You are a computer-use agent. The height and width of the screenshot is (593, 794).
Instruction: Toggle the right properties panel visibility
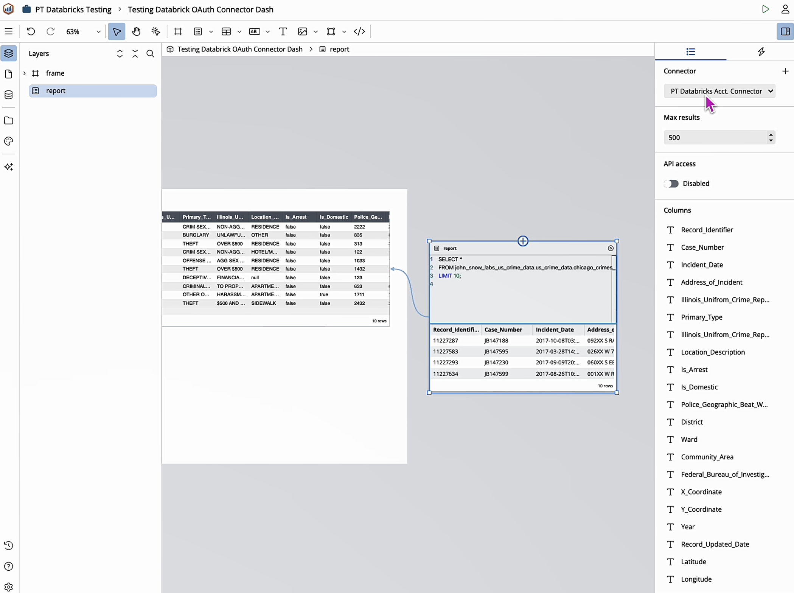785,31
